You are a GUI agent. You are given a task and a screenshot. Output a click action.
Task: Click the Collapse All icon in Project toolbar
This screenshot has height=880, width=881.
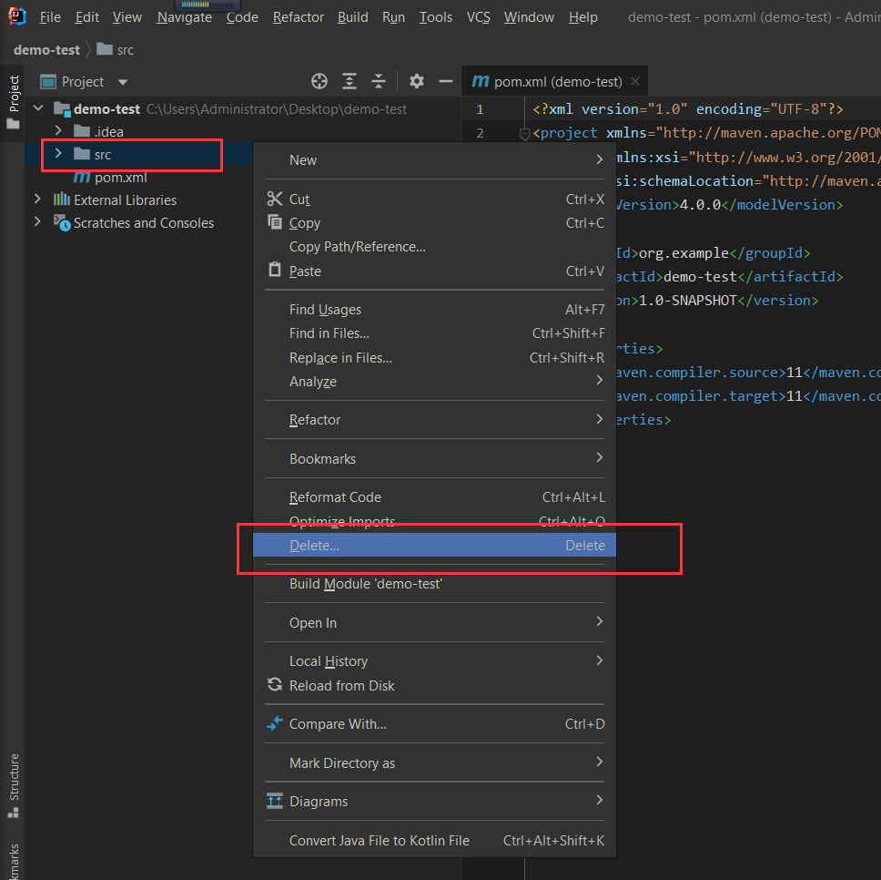[x=379, y=82]
